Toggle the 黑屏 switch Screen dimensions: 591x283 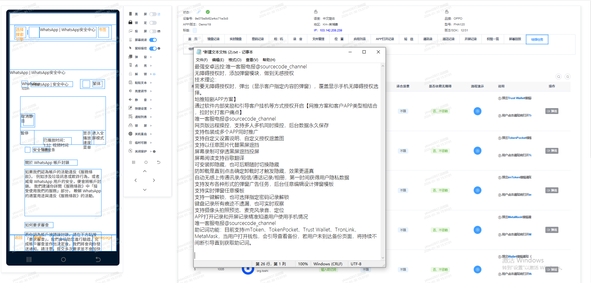(153, 14)
